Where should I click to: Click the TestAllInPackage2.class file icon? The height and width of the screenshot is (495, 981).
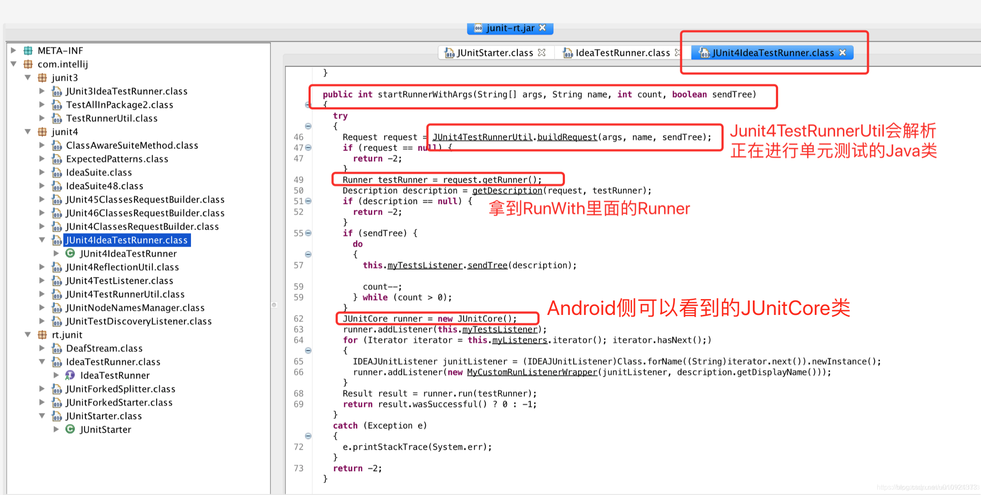(x=56, y=105)
